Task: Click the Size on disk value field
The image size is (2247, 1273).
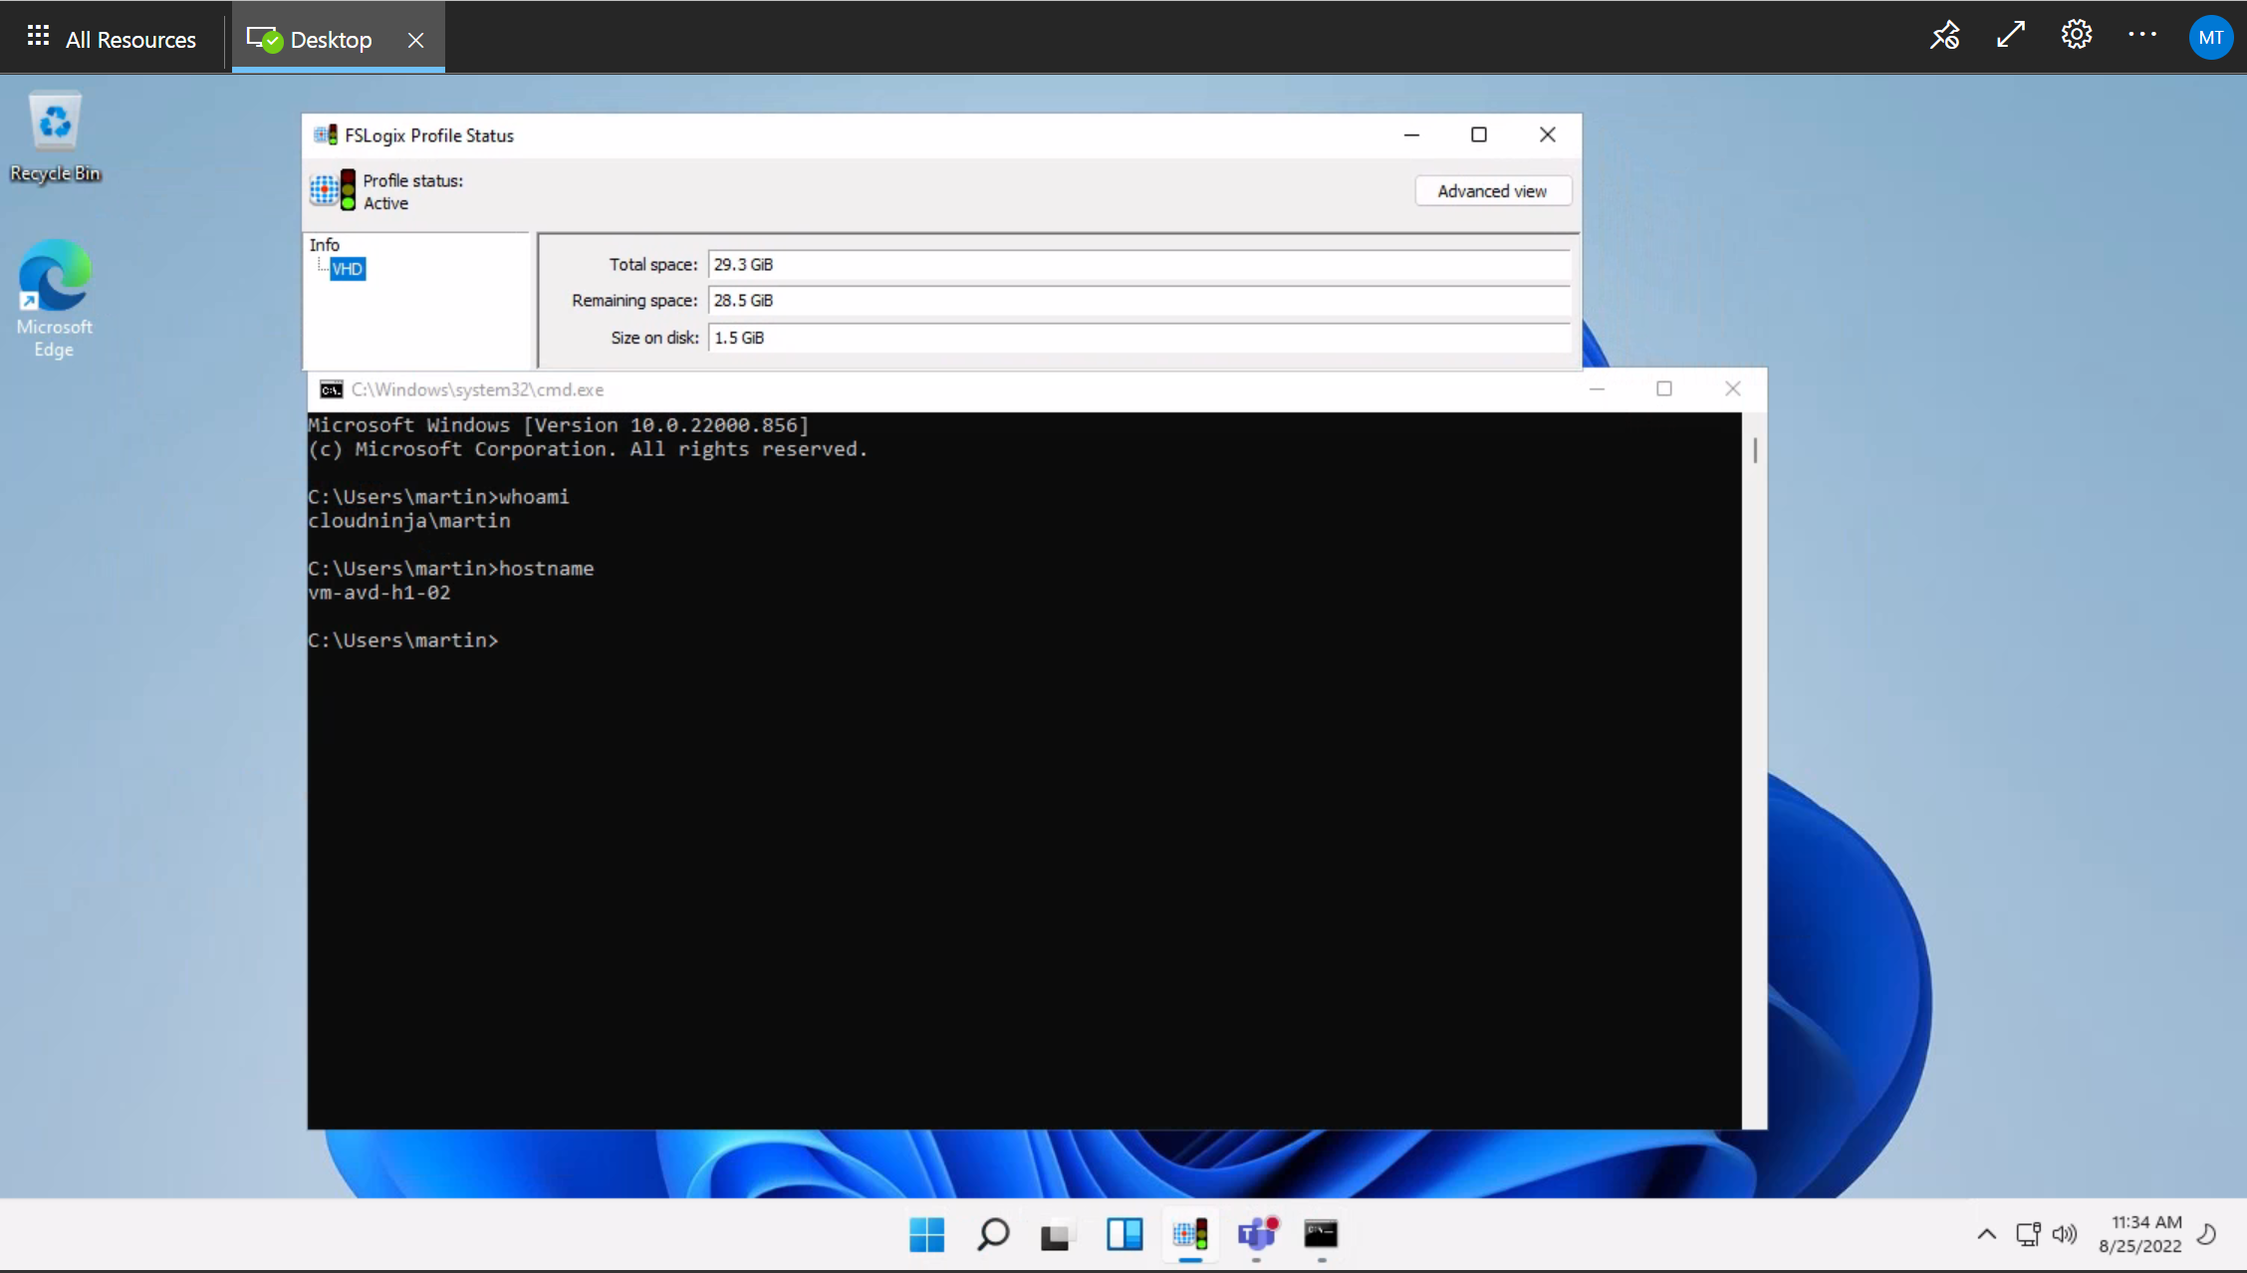Action: pos(1138,338)
